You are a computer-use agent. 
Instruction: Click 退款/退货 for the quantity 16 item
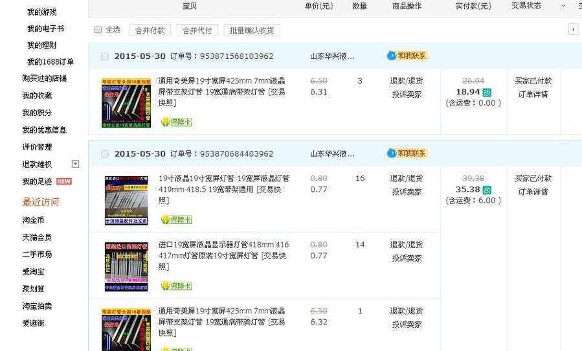tap(407, 178)
